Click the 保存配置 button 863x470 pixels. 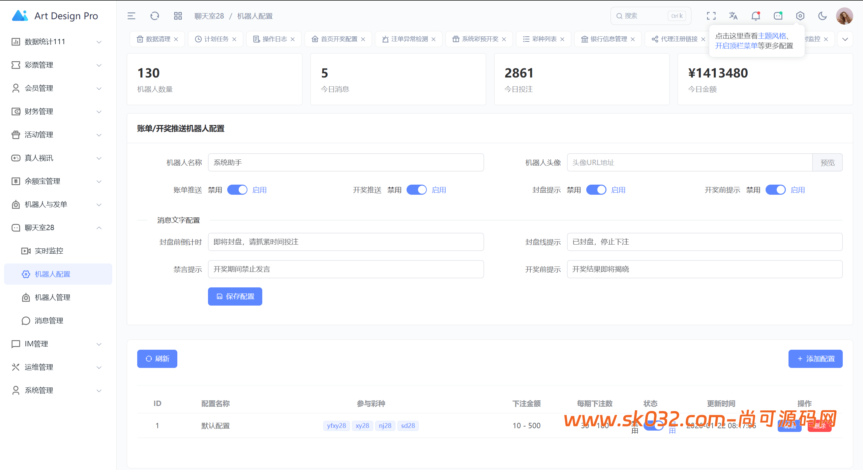pos(235,296)
